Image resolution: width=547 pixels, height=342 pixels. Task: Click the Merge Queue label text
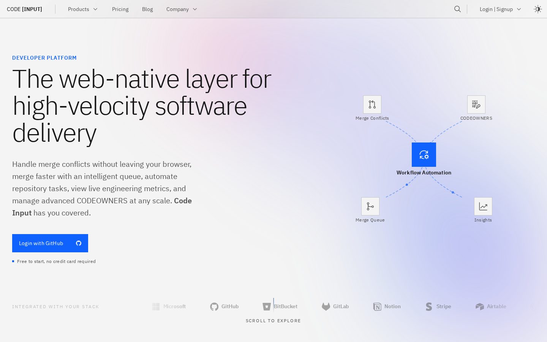[370, 220]
